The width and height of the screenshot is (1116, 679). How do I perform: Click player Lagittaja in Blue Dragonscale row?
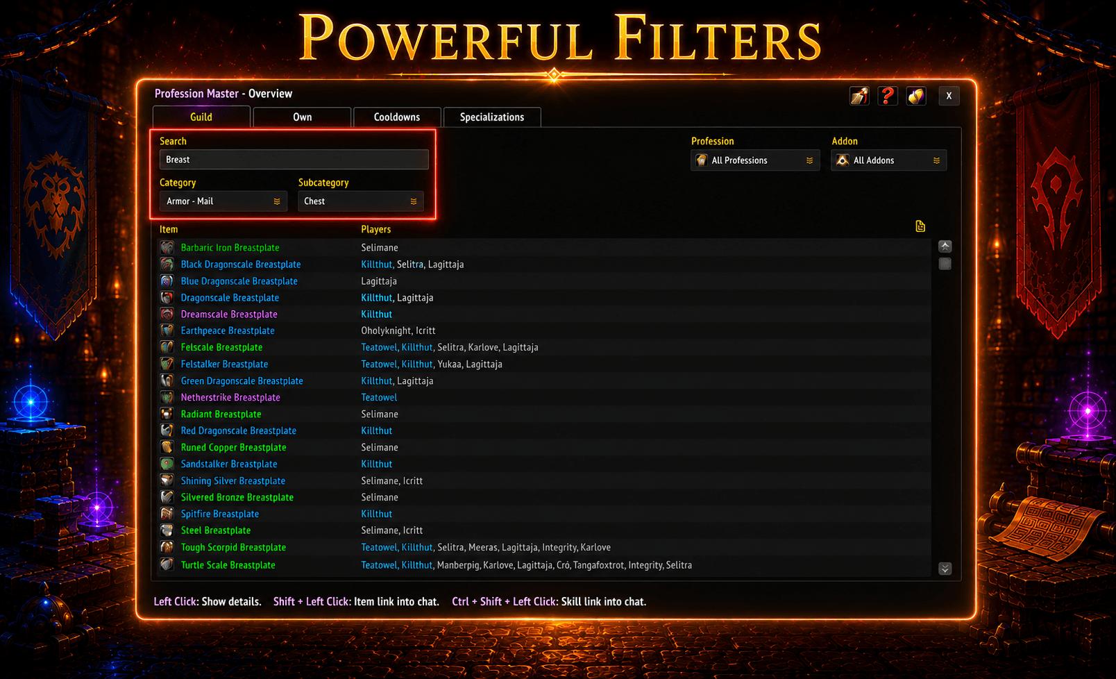click(x=379, y=280)
